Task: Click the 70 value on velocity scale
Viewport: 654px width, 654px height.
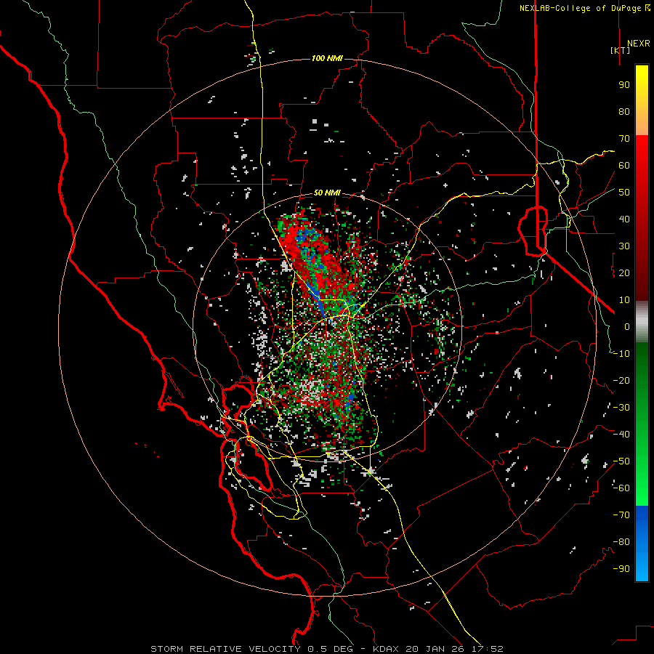Action: (x=624, y=139)
